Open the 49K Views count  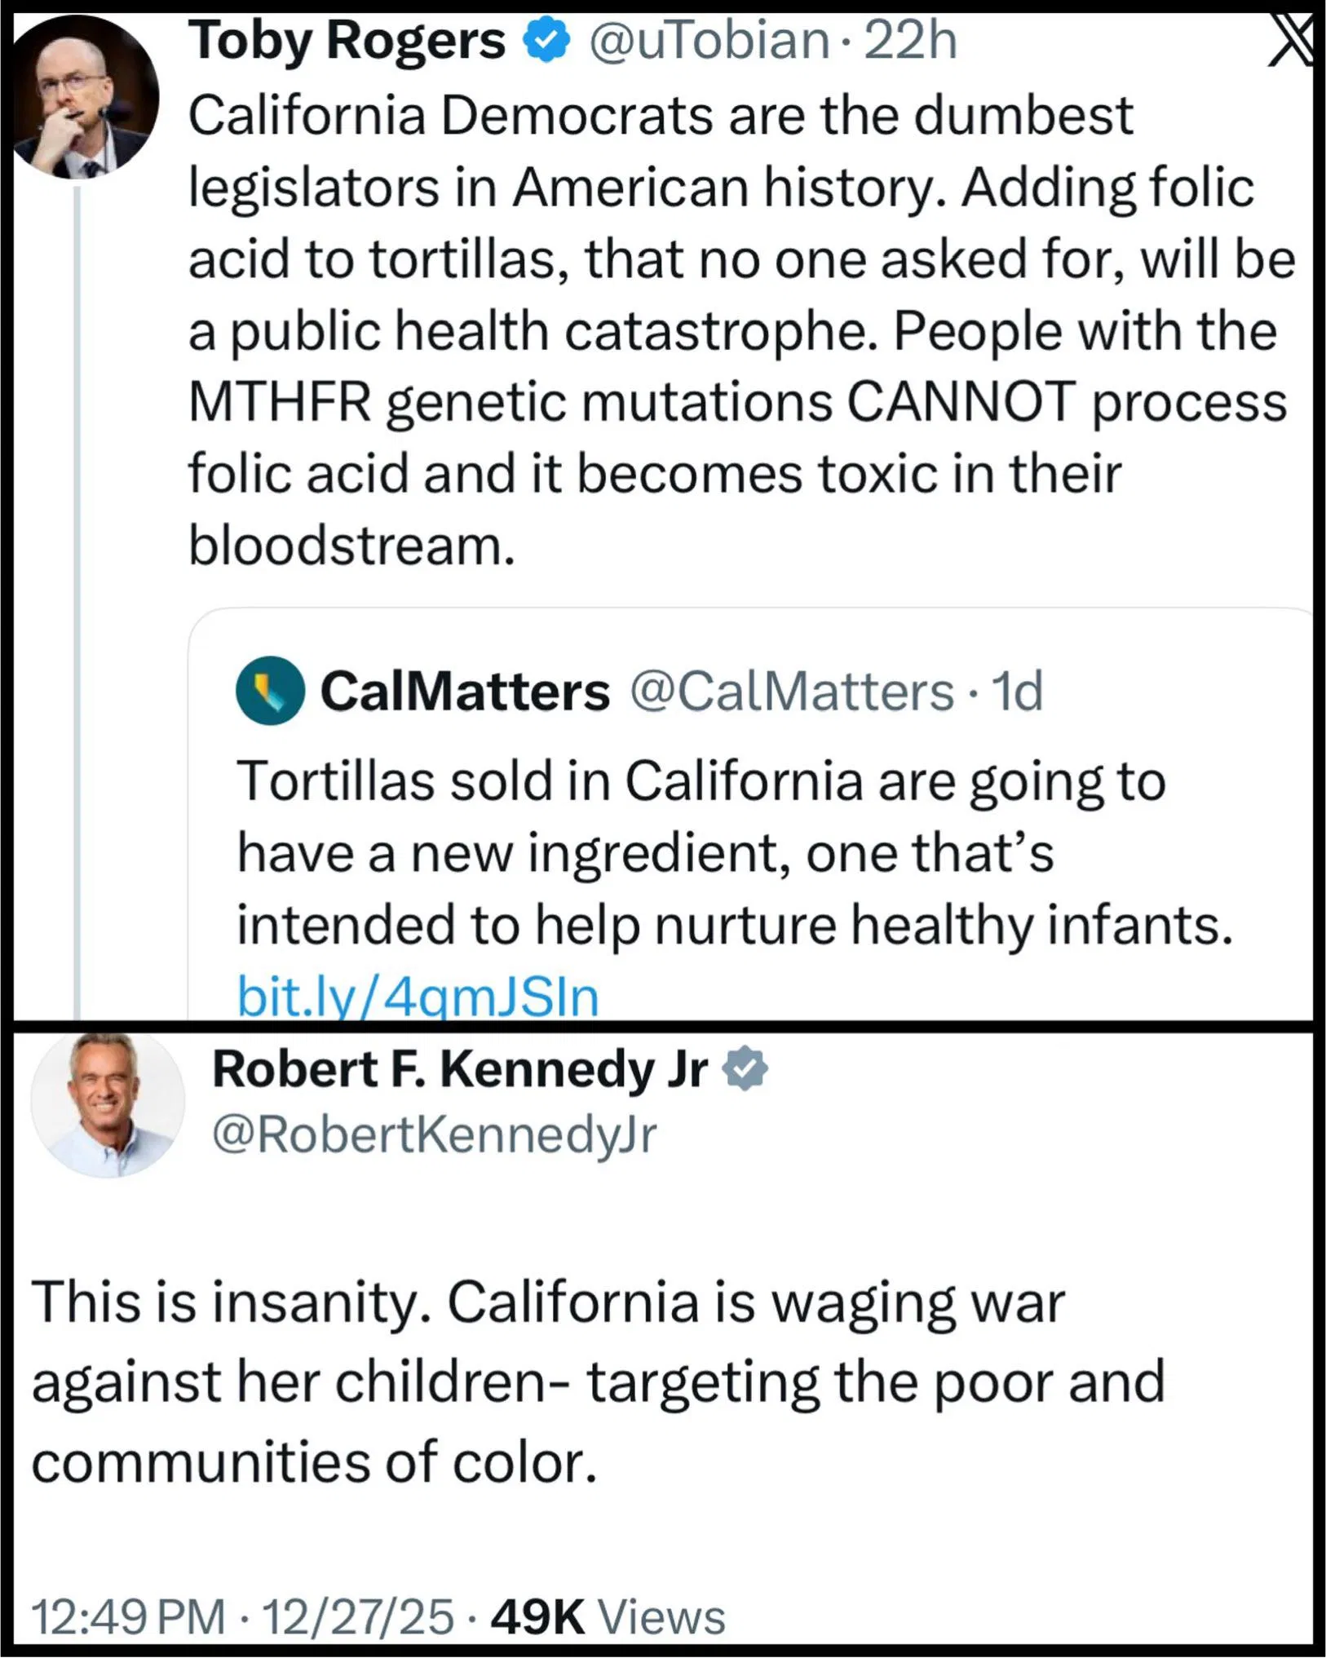(x=608, y=1617)
